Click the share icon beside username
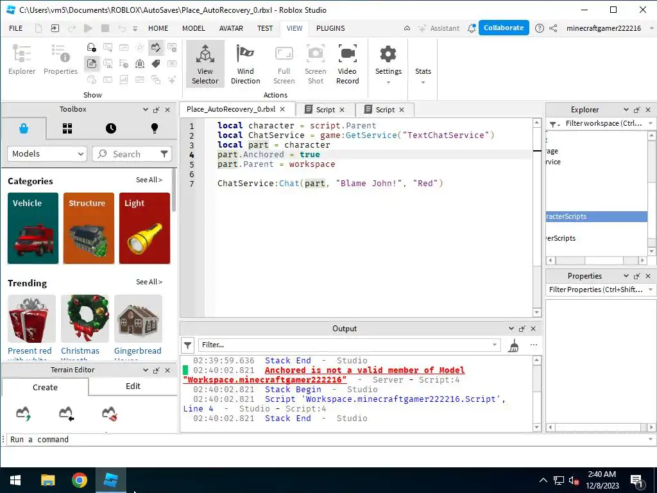 coord(553,28)
